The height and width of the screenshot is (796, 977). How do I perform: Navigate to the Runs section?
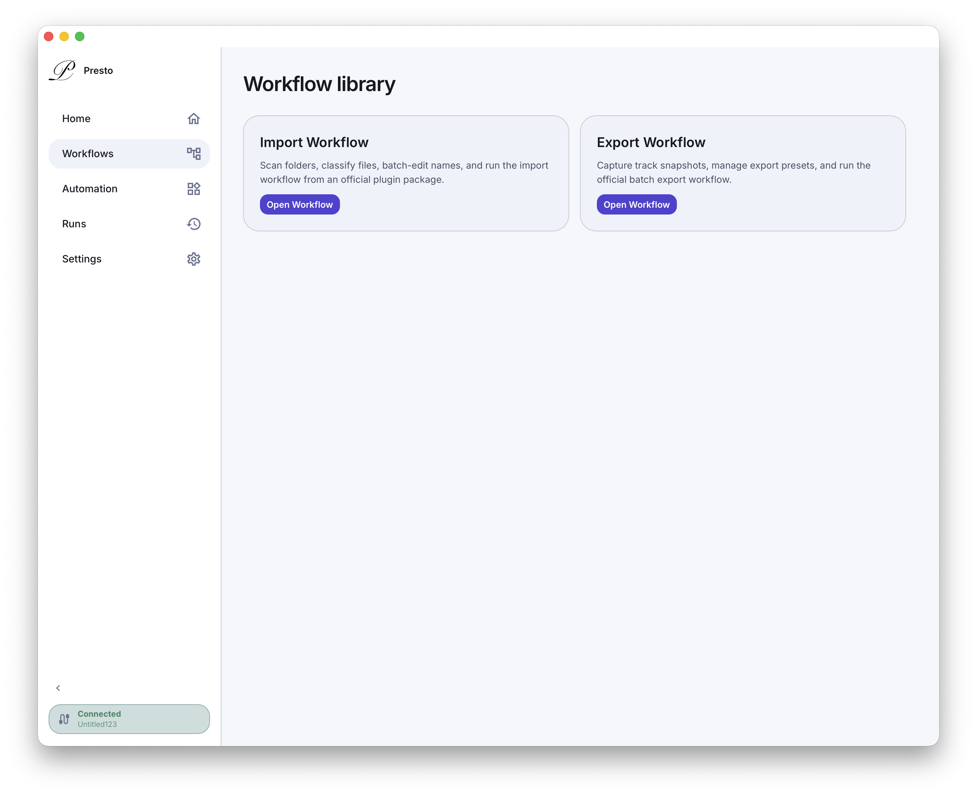coord(74,224)
